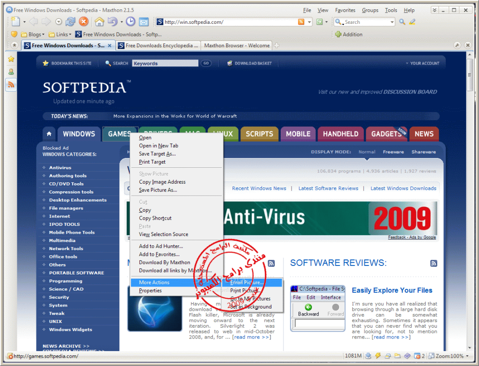Open the search engine box dropdown arrow

[x=392, y=22]
